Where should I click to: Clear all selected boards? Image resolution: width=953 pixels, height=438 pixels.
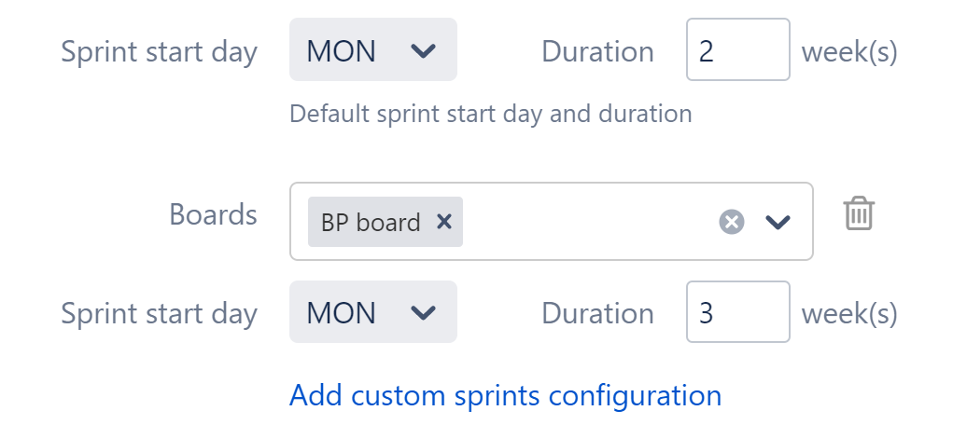(732, 222)
